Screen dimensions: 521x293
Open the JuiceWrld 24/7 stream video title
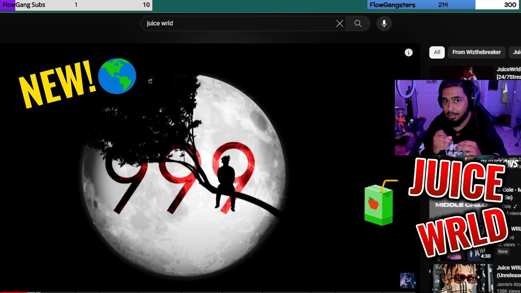508,73
